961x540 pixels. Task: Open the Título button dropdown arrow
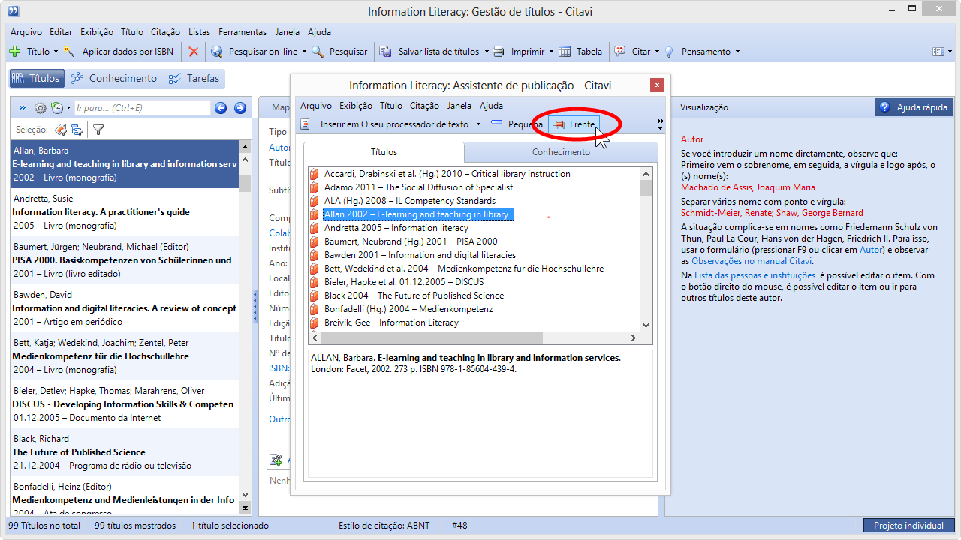pos(56,52)
